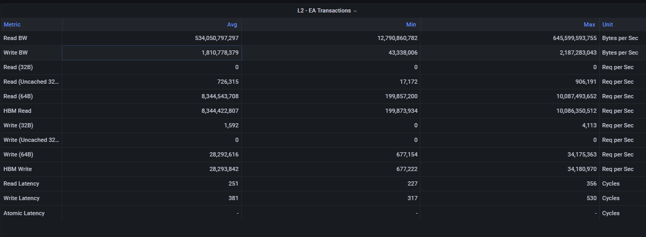Select Read BW maximum value 645,599,593,755
Screen dimensions: 646x237
pos(575,38)
